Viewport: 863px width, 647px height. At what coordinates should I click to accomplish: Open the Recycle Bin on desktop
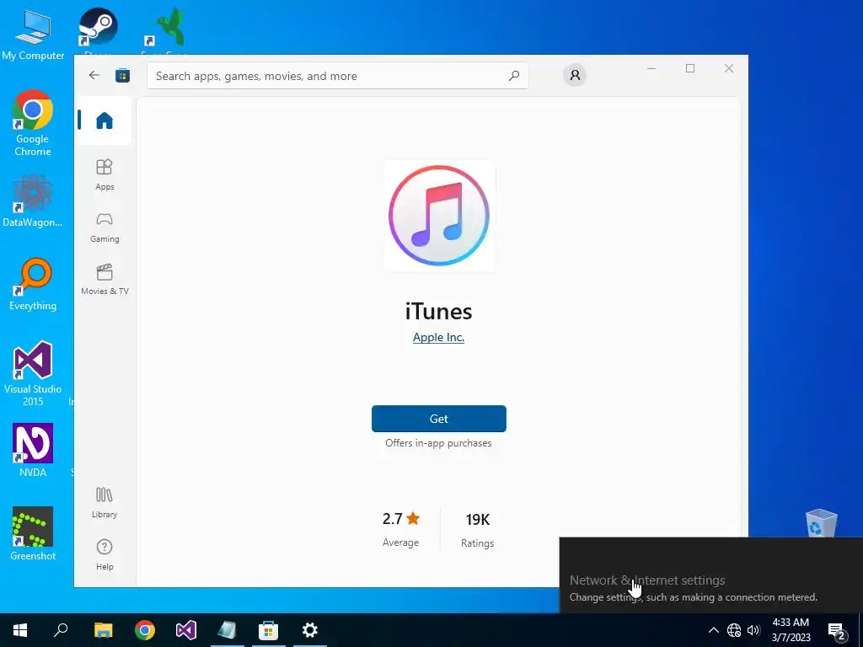821,524
